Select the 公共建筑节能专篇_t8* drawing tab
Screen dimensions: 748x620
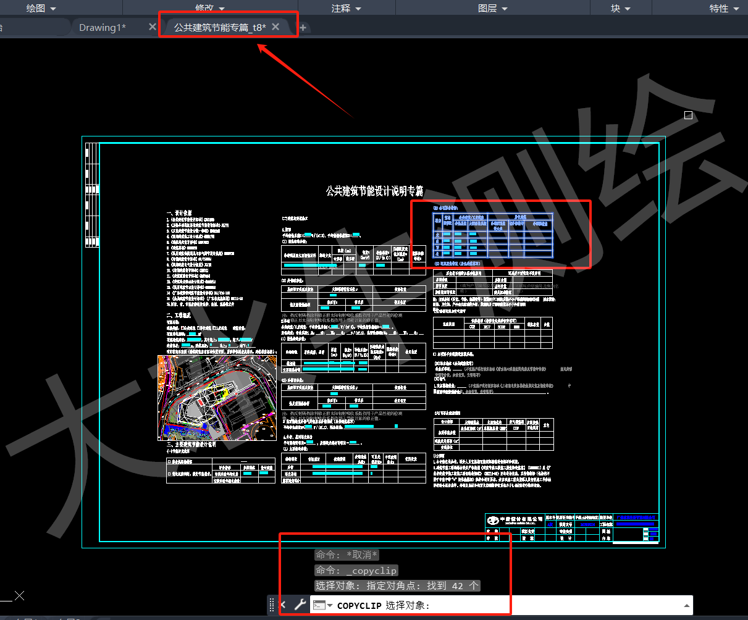pyautogui.click(x=219, y=27)
